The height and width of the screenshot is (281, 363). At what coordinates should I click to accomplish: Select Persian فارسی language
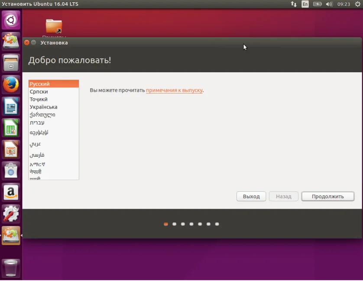(x=54, y=155)
